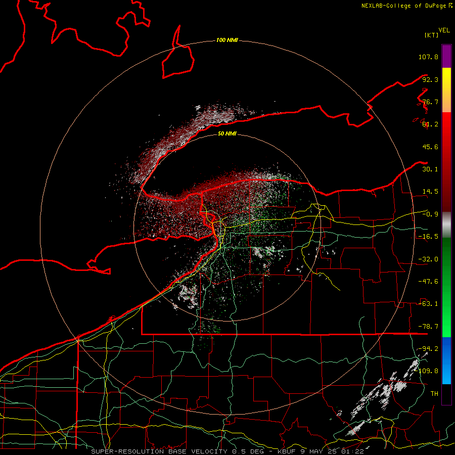Click the -63.1 velocity scale value

[428, 304]
